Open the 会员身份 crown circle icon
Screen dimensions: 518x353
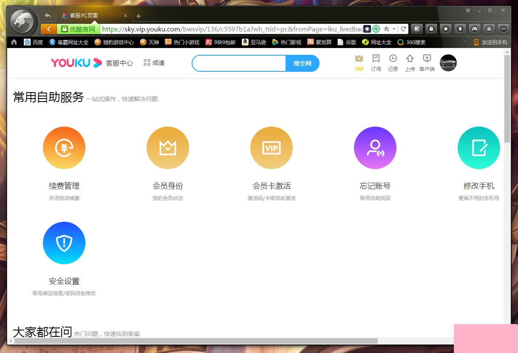(168, 148)
